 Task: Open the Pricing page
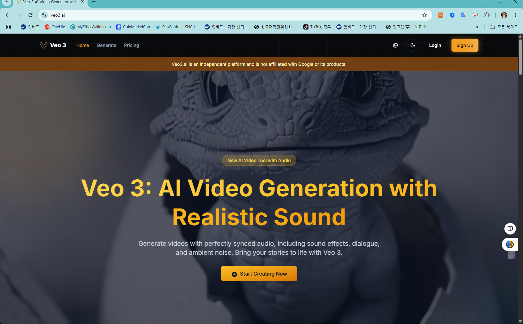point(131,45)
